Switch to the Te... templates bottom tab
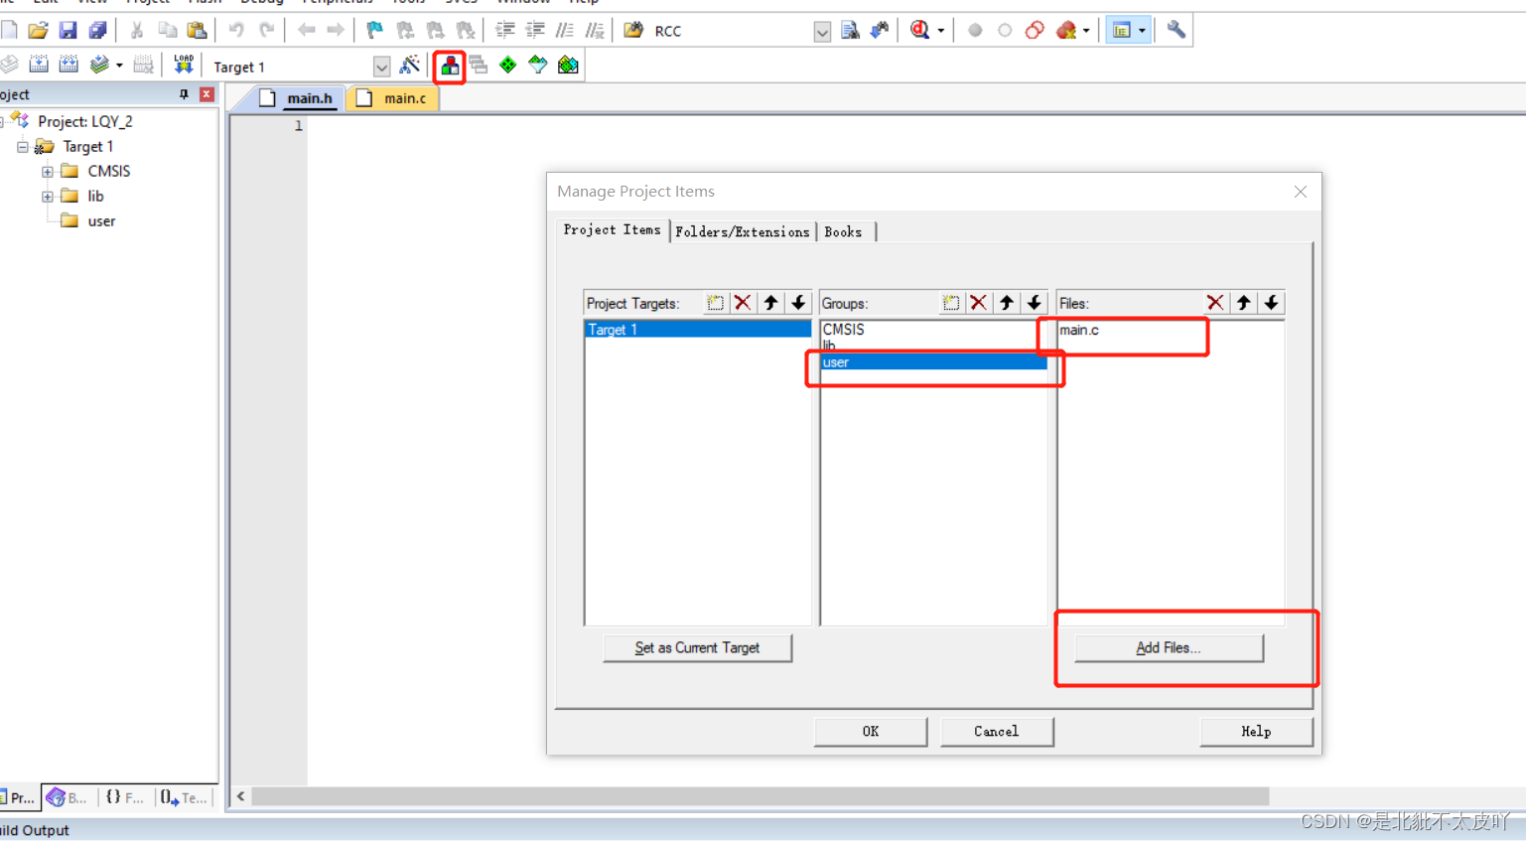Viewport: 1526px width, 841px height. pyautogui.click(x=185, y=797)
